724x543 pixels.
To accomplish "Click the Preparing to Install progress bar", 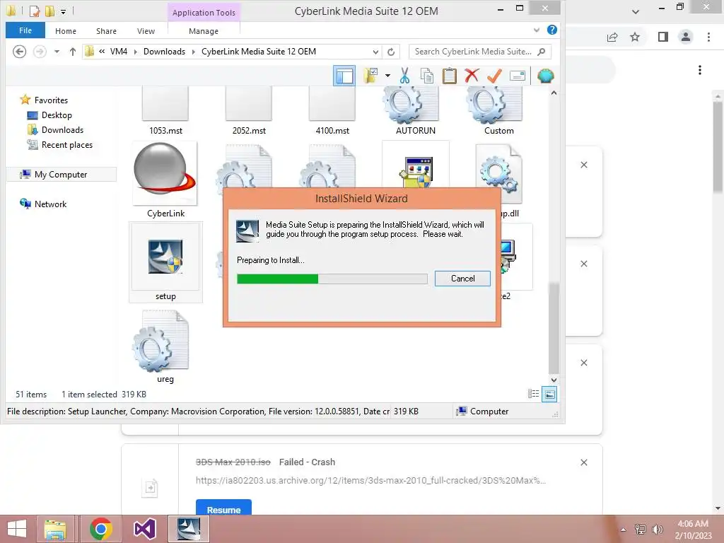I will tap(332, 279).
